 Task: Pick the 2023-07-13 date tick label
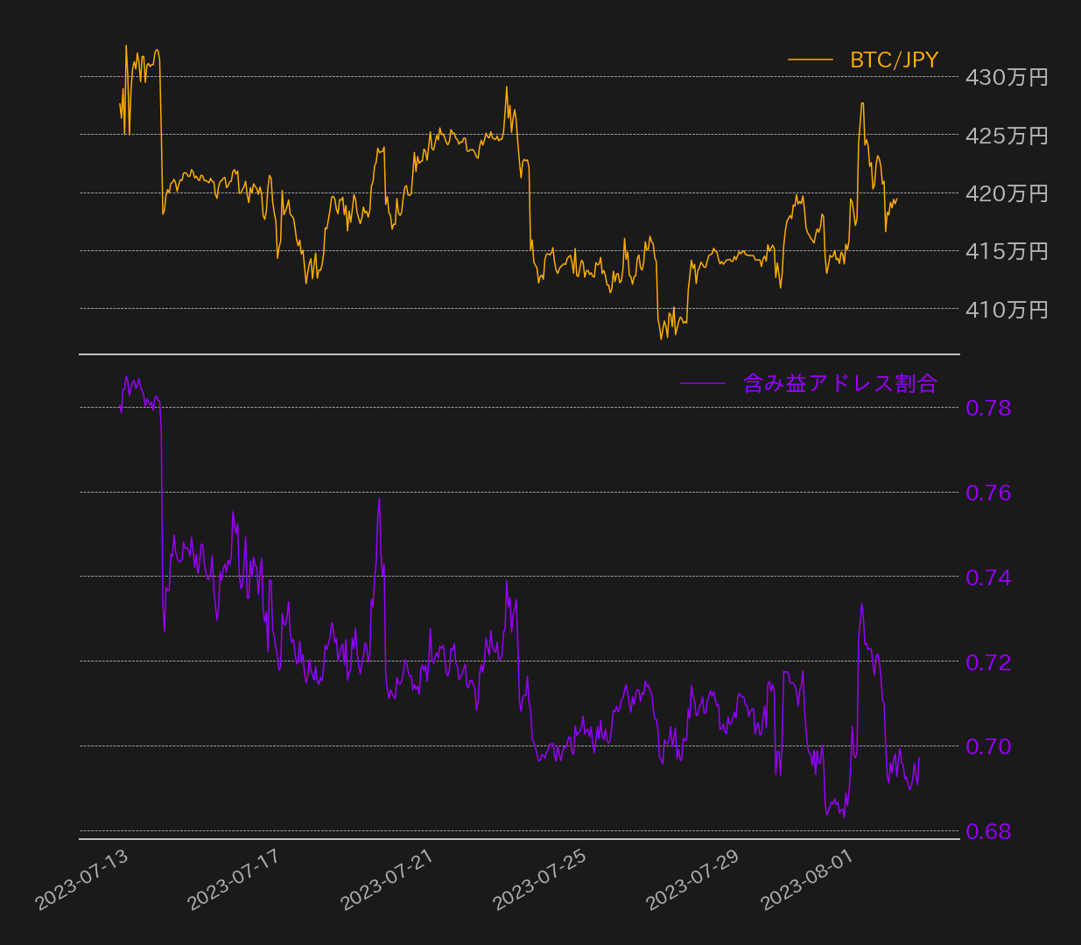[81, 880]
